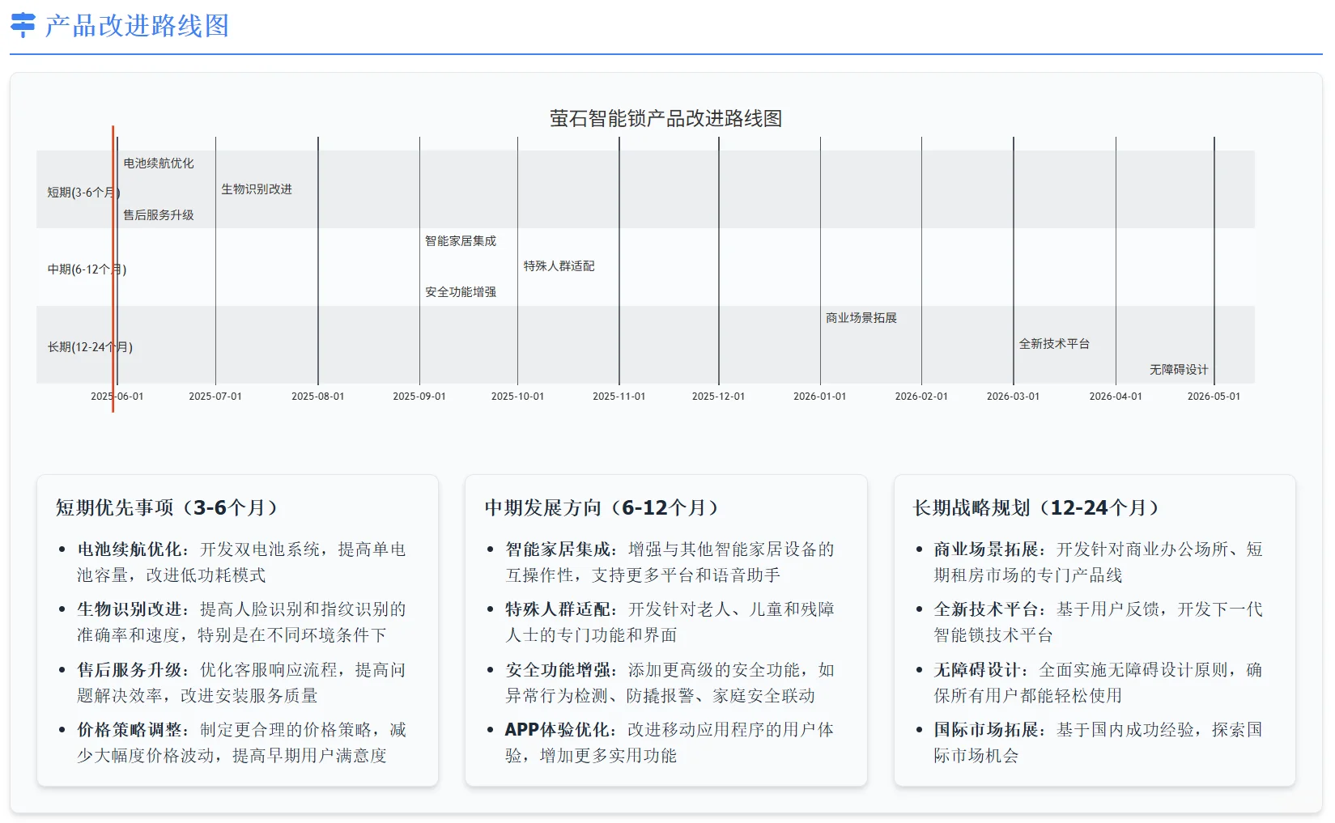Click the 商业场景拓展 bullet in long-term card
Screen dimensions: 1335x823
pos(1098,562)
